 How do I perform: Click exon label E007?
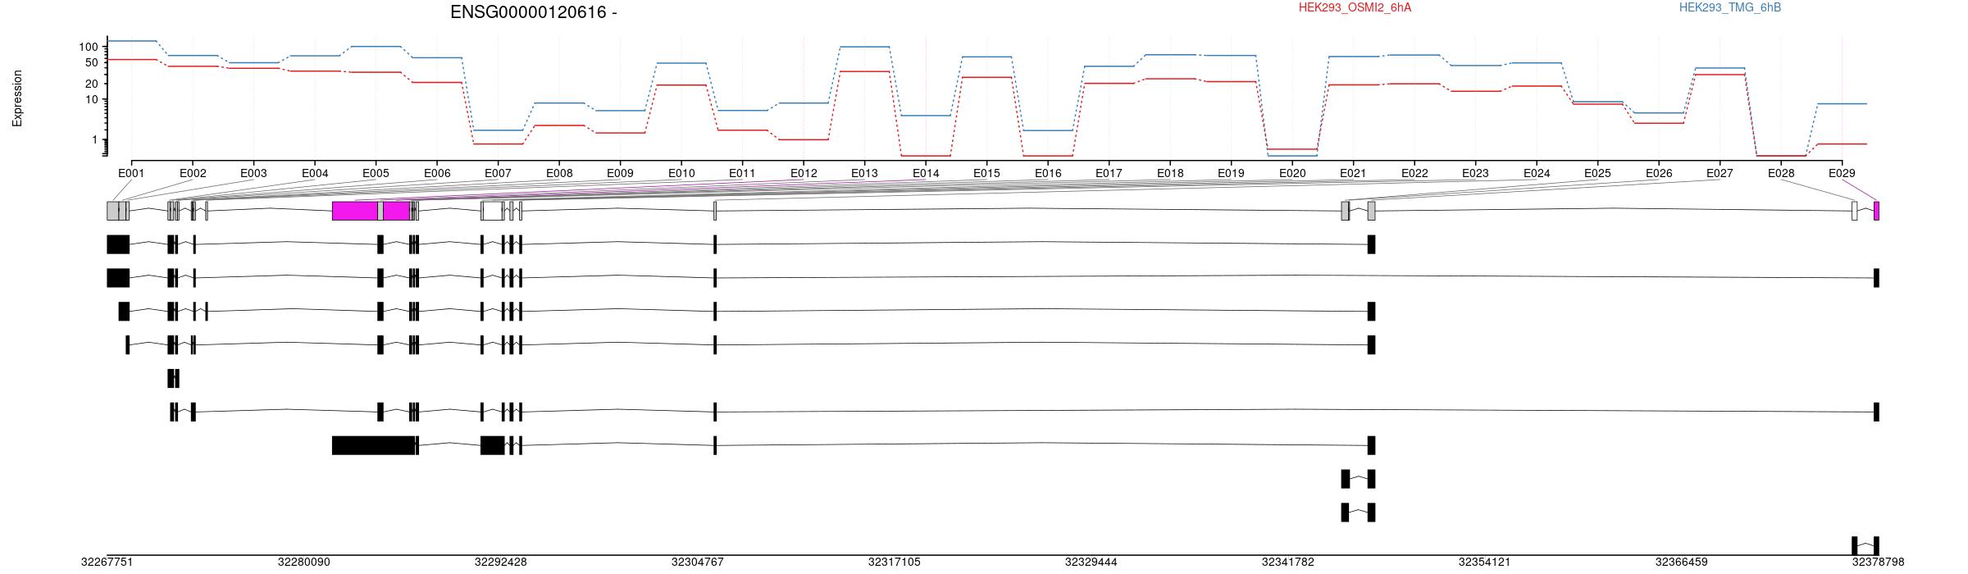(498, 173)
